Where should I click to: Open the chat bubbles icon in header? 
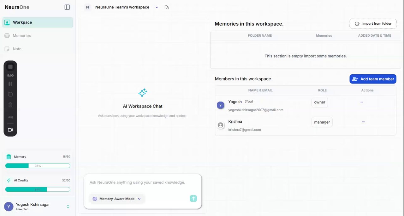tap(167, 7)
